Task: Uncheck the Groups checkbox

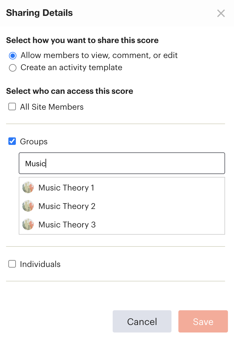Action: pyautogui.click(x=12, y=141)
